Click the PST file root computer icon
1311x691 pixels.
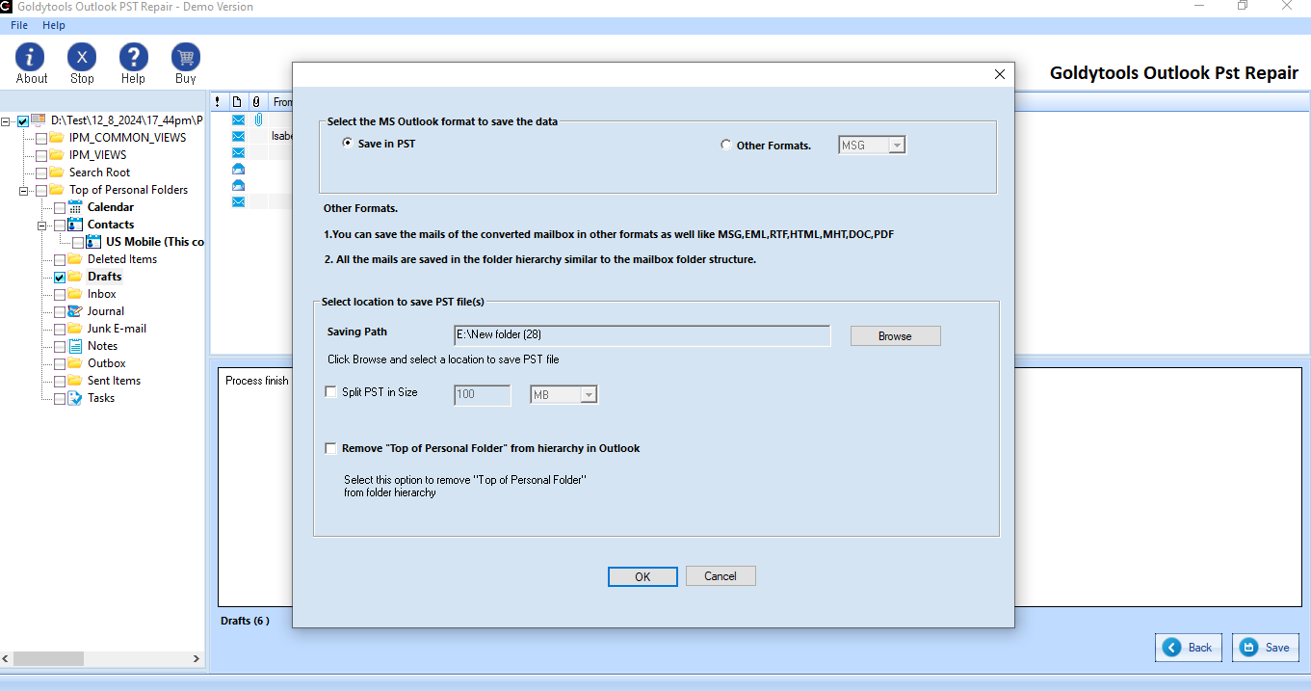click(x=39, y=120)
